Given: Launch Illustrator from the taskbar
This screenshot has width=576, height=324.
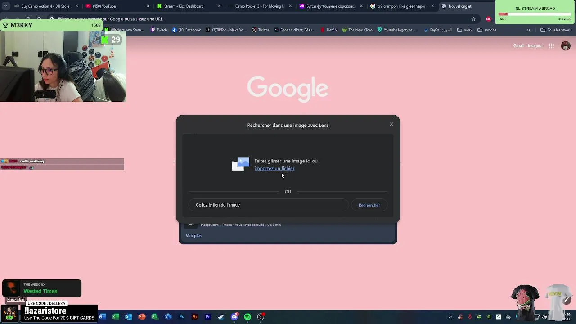Looking at the screenshot, I should (x=194, y=317).
